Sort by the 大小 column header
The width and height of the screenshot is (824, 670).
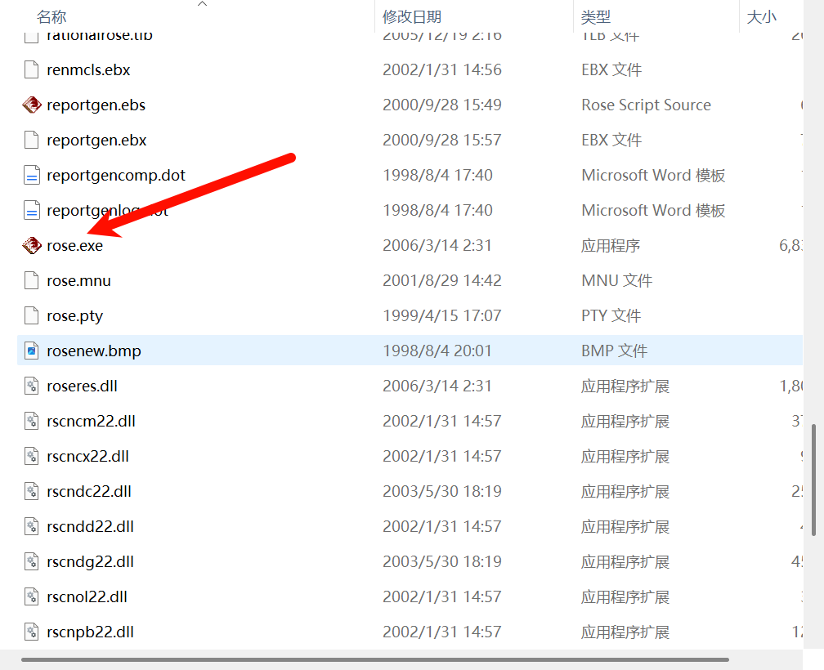click(x=762, y=17)
